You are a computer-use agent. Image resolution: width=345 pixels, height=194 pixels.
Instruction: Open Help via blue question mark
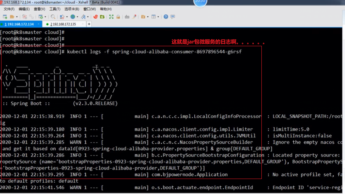pos(166,17)
